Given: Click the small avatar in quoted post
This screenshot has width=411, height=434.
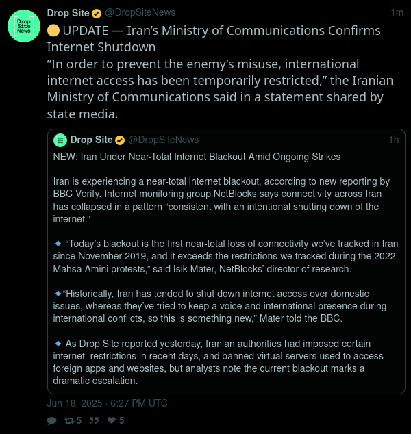Looking at the screenshot, I should pos(60,140).
